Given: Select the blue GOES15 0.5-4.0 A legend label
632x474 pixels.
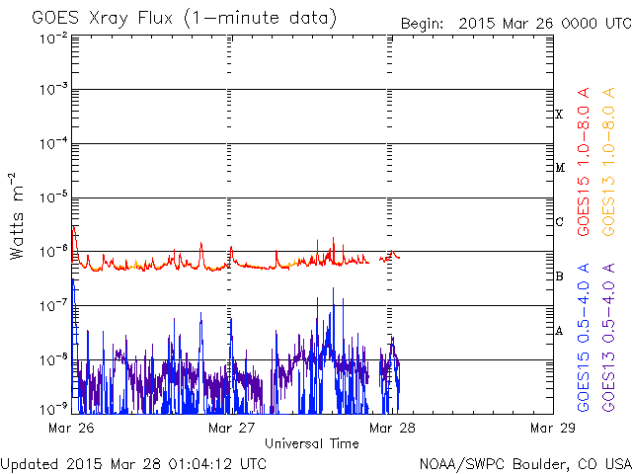Looking at the screenshot, I should [x=584, y=338].
